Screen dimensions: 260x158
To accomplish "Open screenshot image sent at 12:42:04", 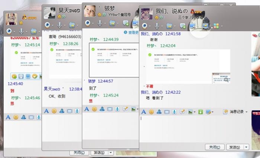I will (188, 67).
